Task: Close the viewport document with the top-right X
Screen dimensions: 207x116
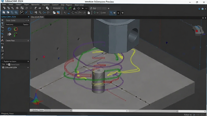Action: point(205,18)
